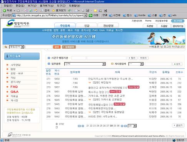Go to first page of pagination
This screenshot has height=142, width=187.
click(x=79, y=126)
